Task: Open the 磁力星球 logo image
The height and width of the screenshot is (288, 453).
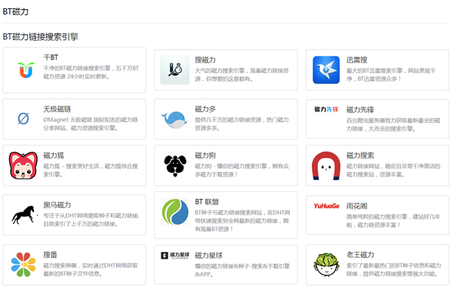Action: tap(175, 256)
